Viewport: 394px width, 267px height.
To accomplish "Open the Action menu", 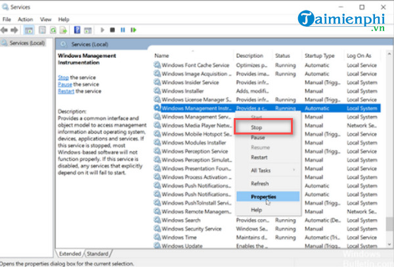I will pos(25,19).
